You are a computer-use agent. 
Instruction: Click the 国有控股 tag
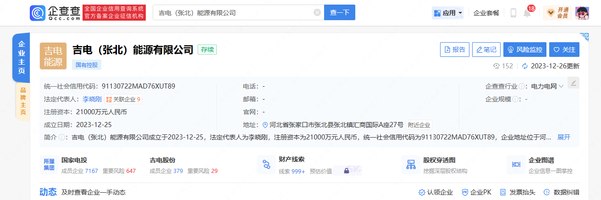pos(86,65)
